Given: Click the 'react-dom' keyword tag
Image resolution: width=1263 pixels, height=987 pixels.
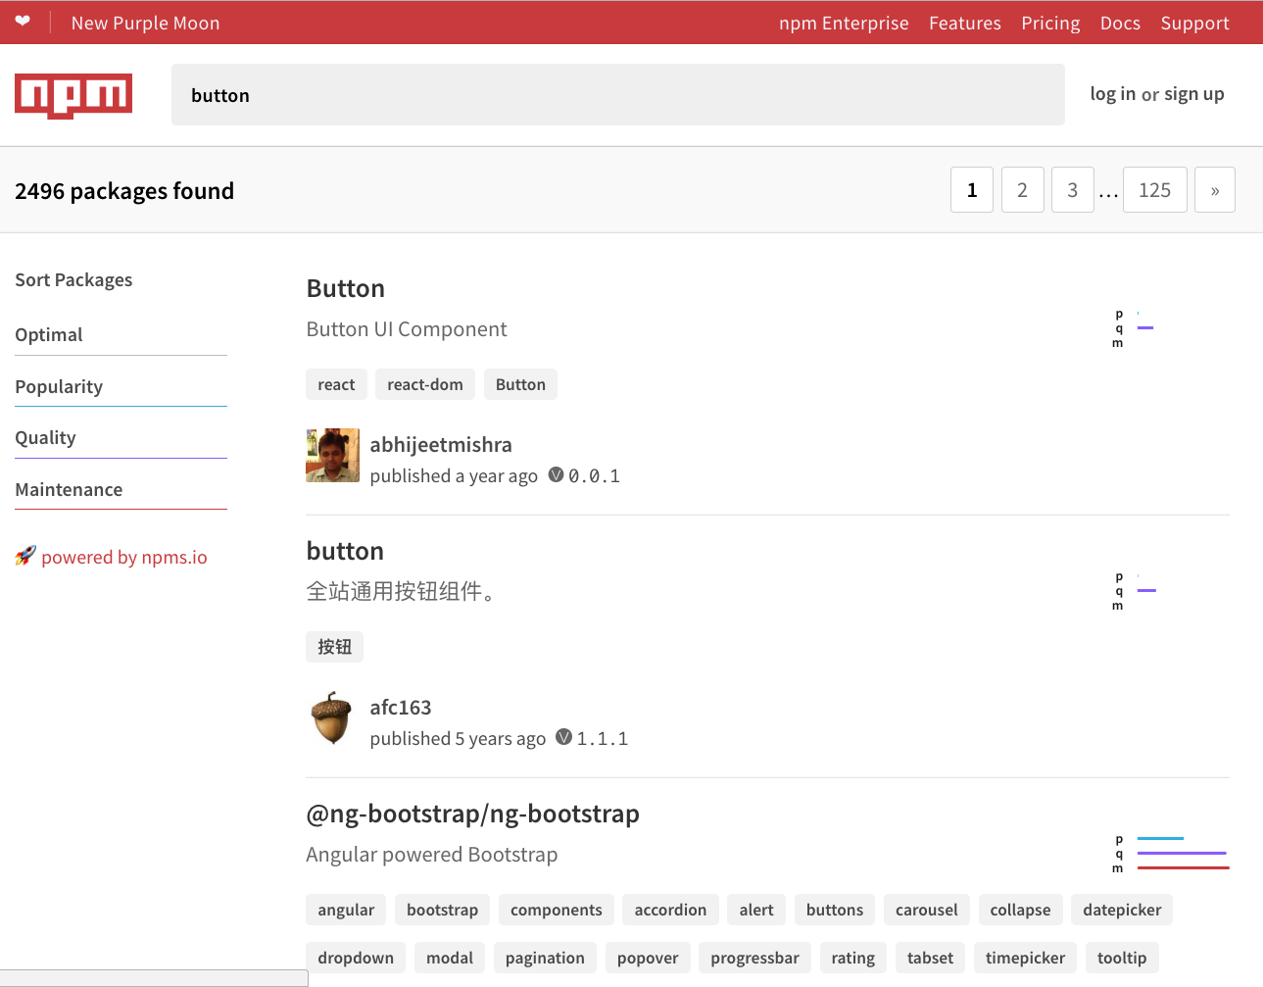Looking at the screenshot, I should [425, 384].
